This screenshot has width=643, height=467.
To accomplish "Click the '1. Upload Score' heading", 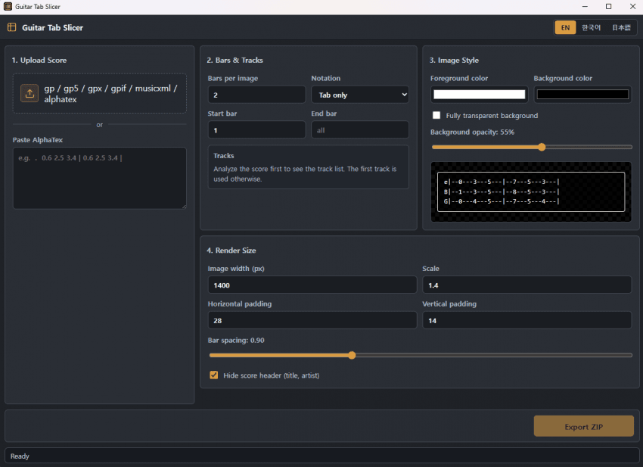I will click(39, 61).
